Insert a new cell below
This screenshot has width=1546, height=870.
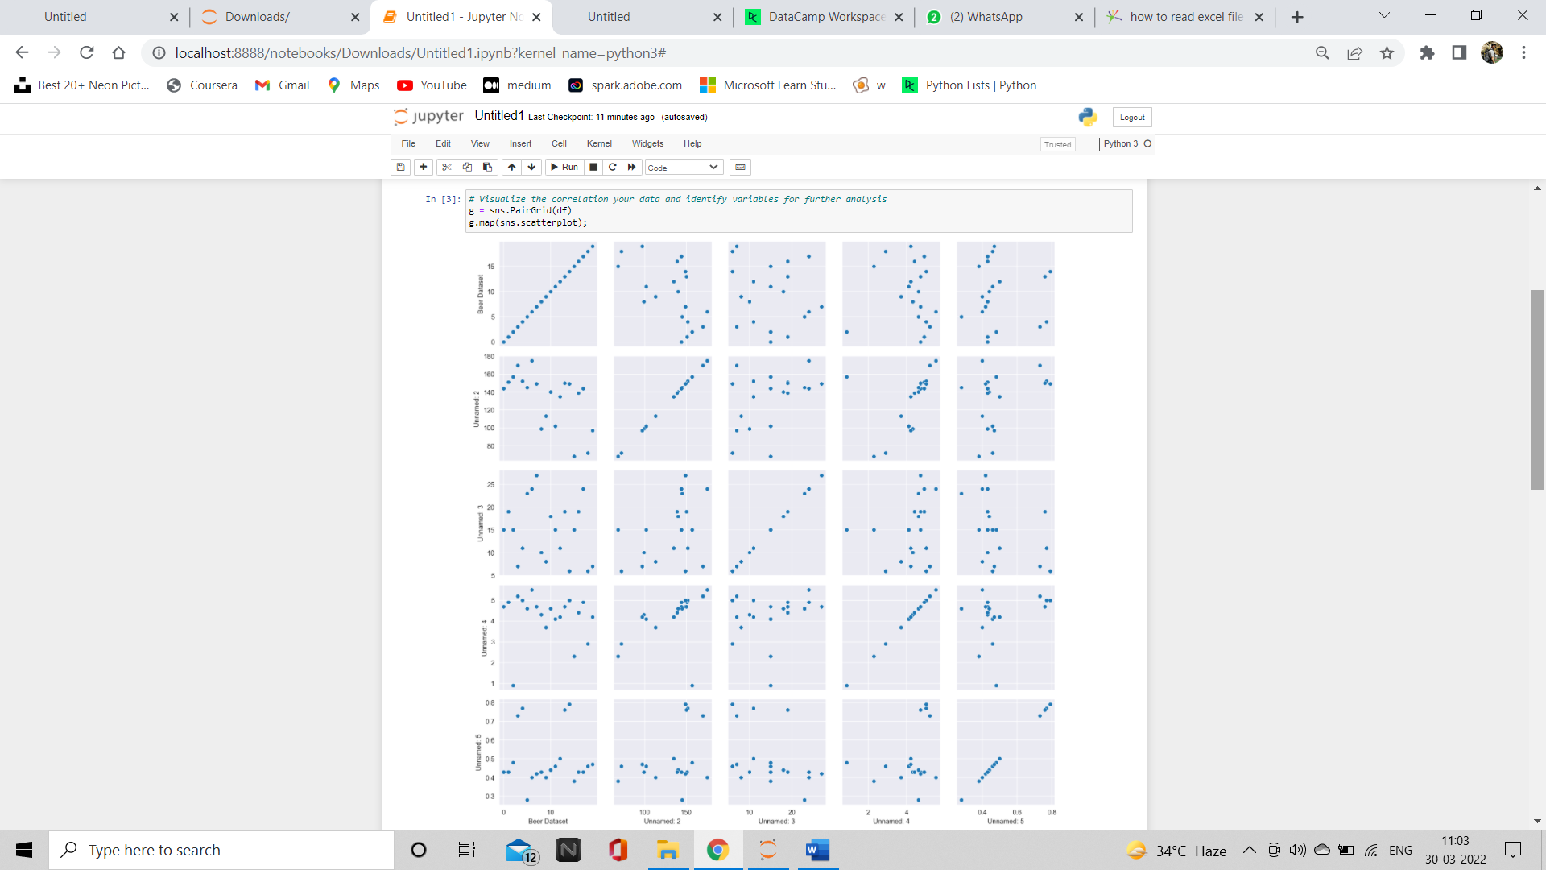pos(423,167)
